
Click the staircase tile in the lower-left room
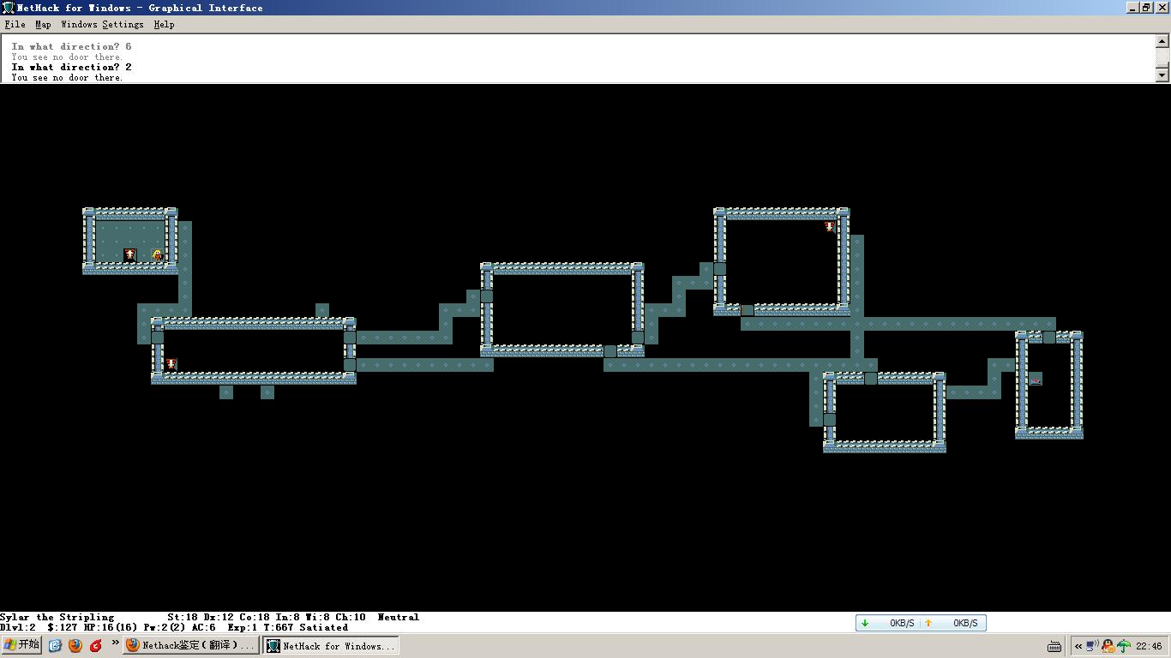coord(171,365)
